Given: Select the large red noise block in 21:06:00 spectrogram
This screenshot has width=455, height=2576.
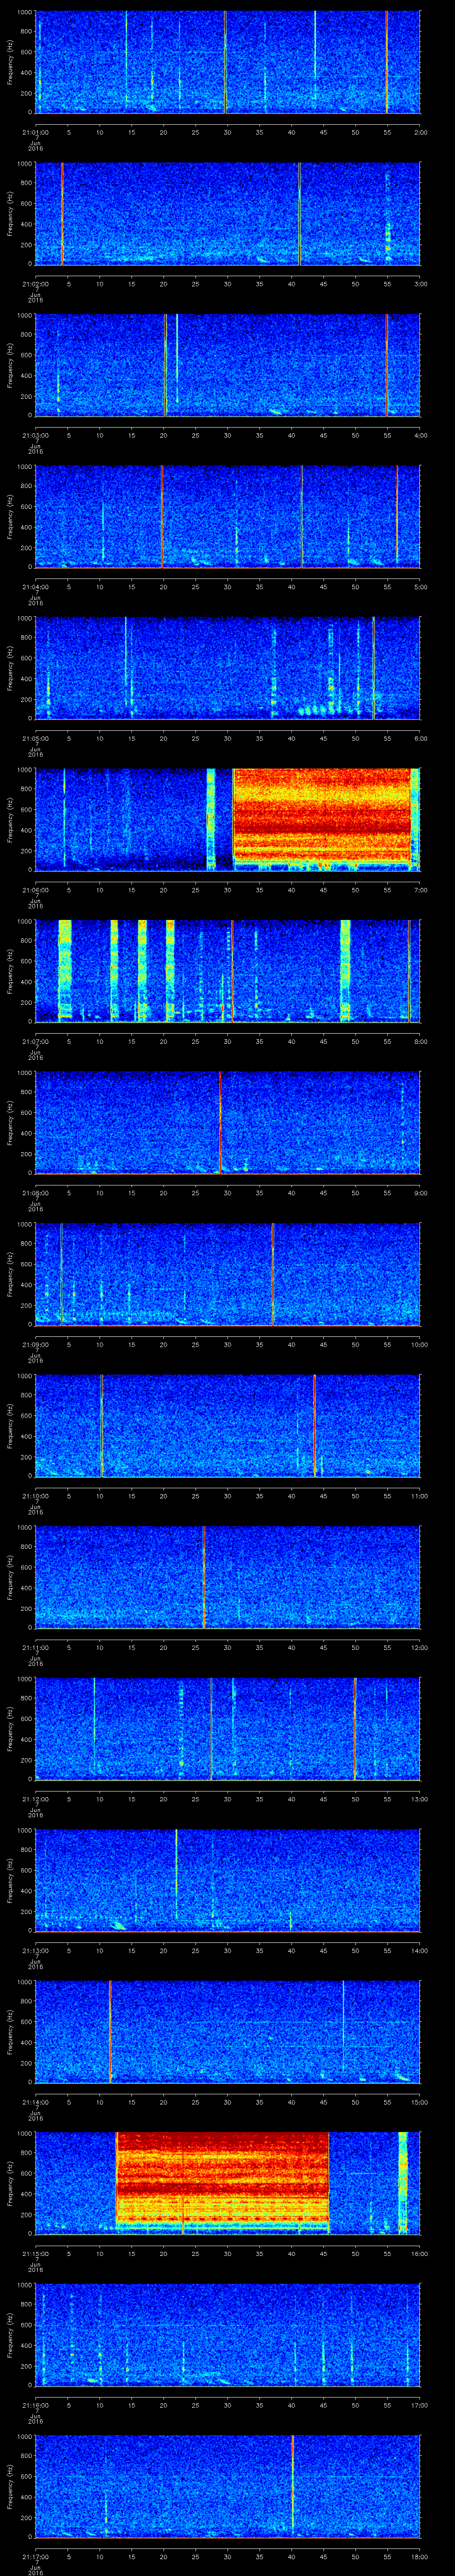Looking at the screenshot, I should [x=322, y=816].
